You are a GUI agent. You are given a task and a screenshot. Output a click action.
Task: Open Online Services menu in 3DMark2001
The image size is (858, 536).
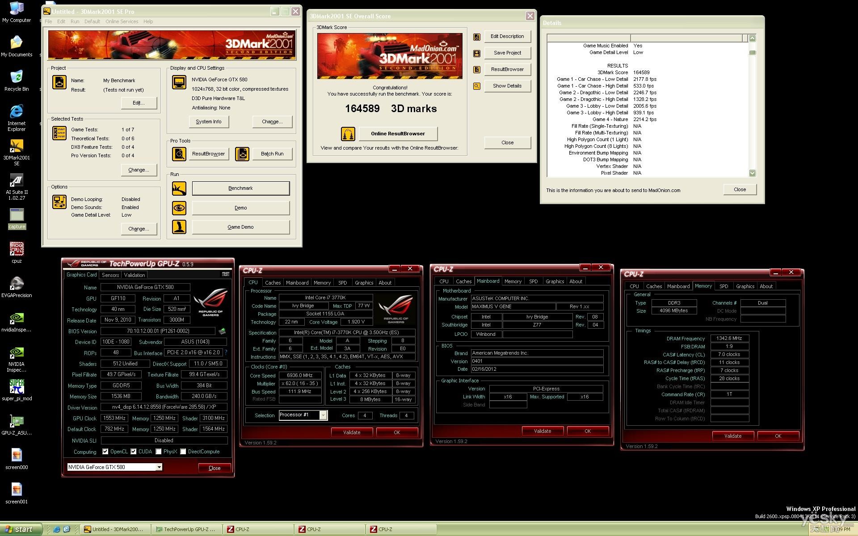pos(122,21)
